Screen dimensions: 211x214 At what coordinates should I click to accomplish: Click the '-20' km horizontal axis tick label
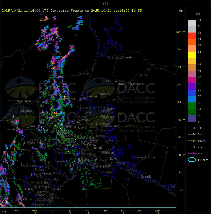[34, 211]
